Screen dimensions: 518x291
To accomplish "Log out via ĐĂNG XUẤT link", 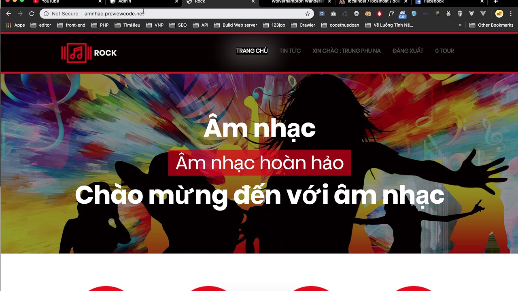I will (x=408, y=51).
